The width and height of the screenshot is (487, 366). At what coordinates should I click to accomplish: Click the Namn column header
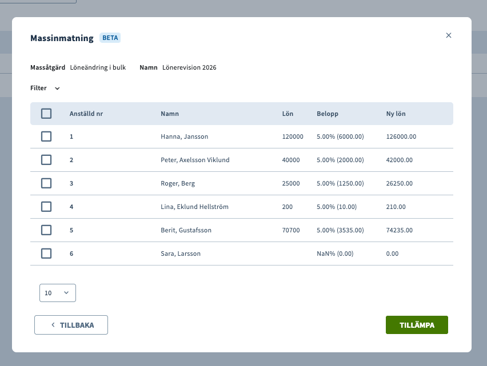click(x=170, y=114)
